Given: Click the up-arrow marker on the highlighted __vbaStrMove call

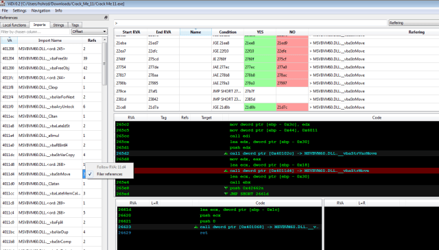Looking at the screenshot, I should (226, 171).
